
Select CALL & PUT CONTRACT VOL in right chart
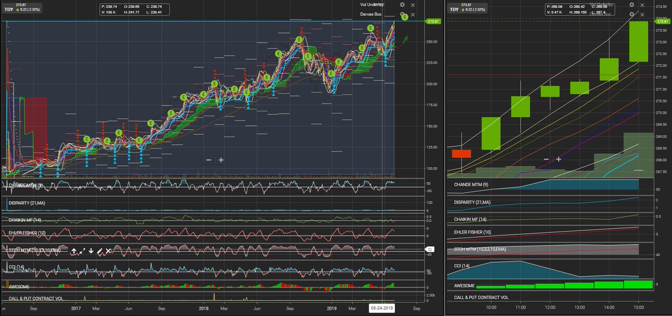[482, 298]
